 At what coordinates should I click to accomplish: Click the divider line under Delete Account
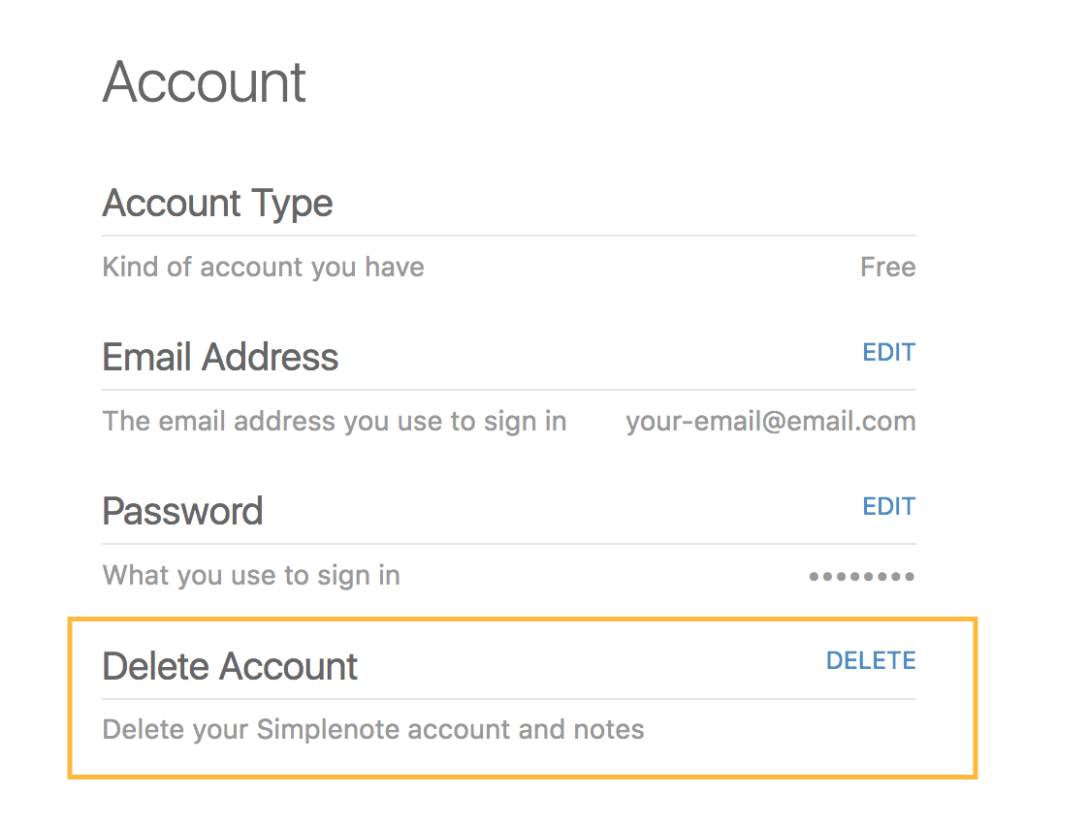[x=509, y=699]
